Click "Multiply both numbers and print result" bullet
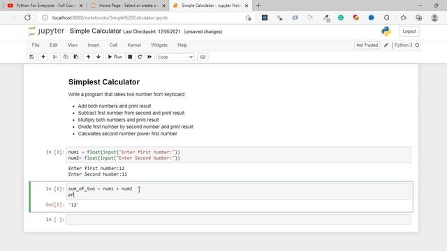The height and width of the screenshot is (251, 447). (118, 120)
